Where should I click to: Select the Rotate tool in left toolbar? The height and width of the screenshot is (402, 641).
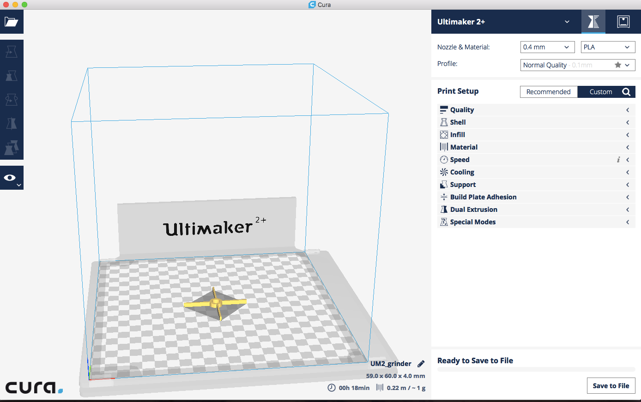(x=11, y=100)
